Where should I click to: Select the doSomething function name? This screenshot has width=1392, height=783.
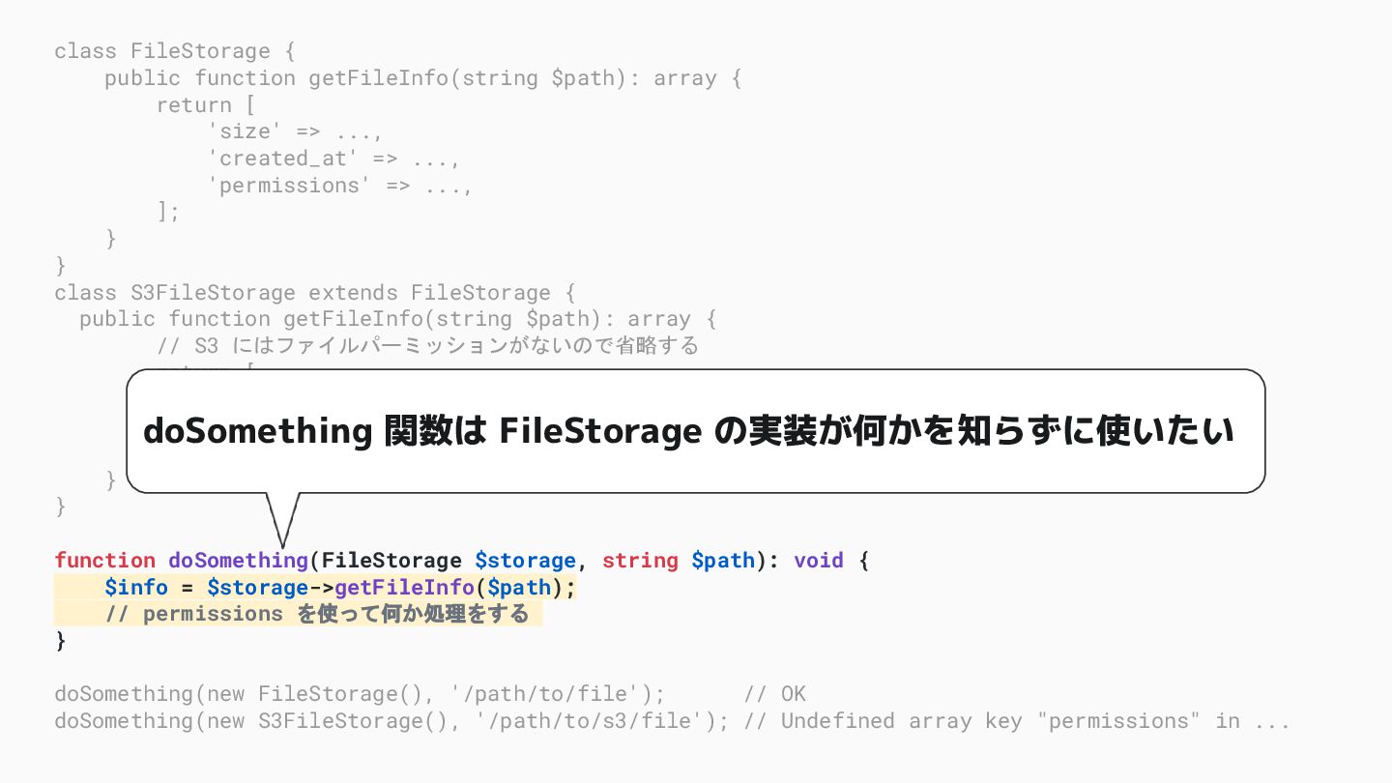pos(238,561)
